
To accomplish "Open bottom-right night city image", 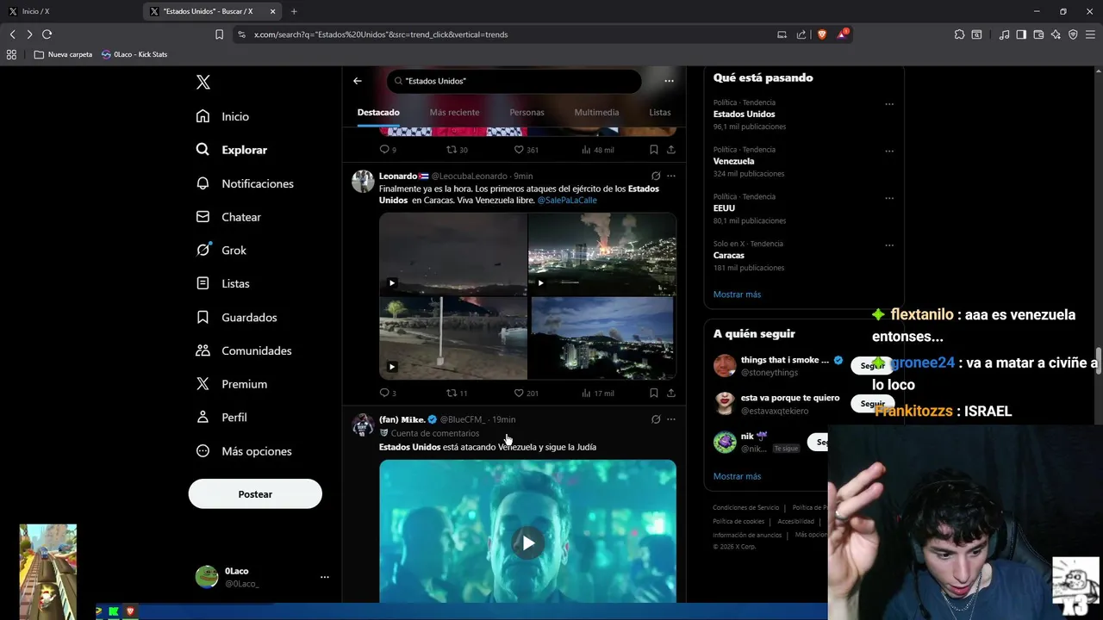I will coord(602,338).
